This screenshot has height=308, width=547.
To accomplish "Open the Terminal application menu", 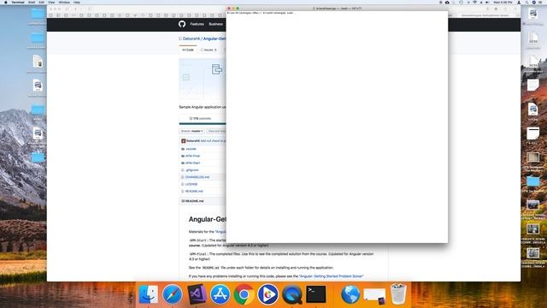I will 18,2.
